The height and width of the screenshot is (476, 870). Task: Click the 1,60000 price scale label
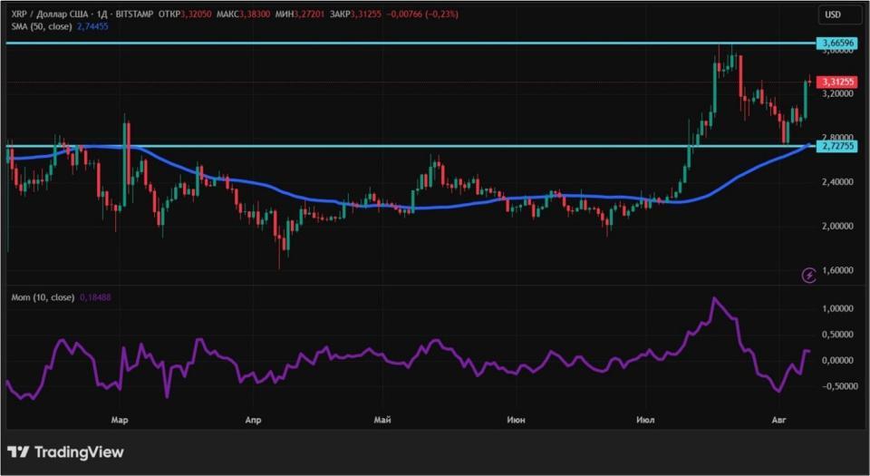click(837, 270)
